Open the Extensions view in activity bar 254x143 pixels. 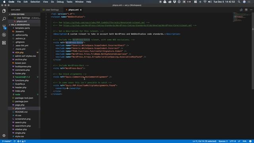tap(4, 43)
